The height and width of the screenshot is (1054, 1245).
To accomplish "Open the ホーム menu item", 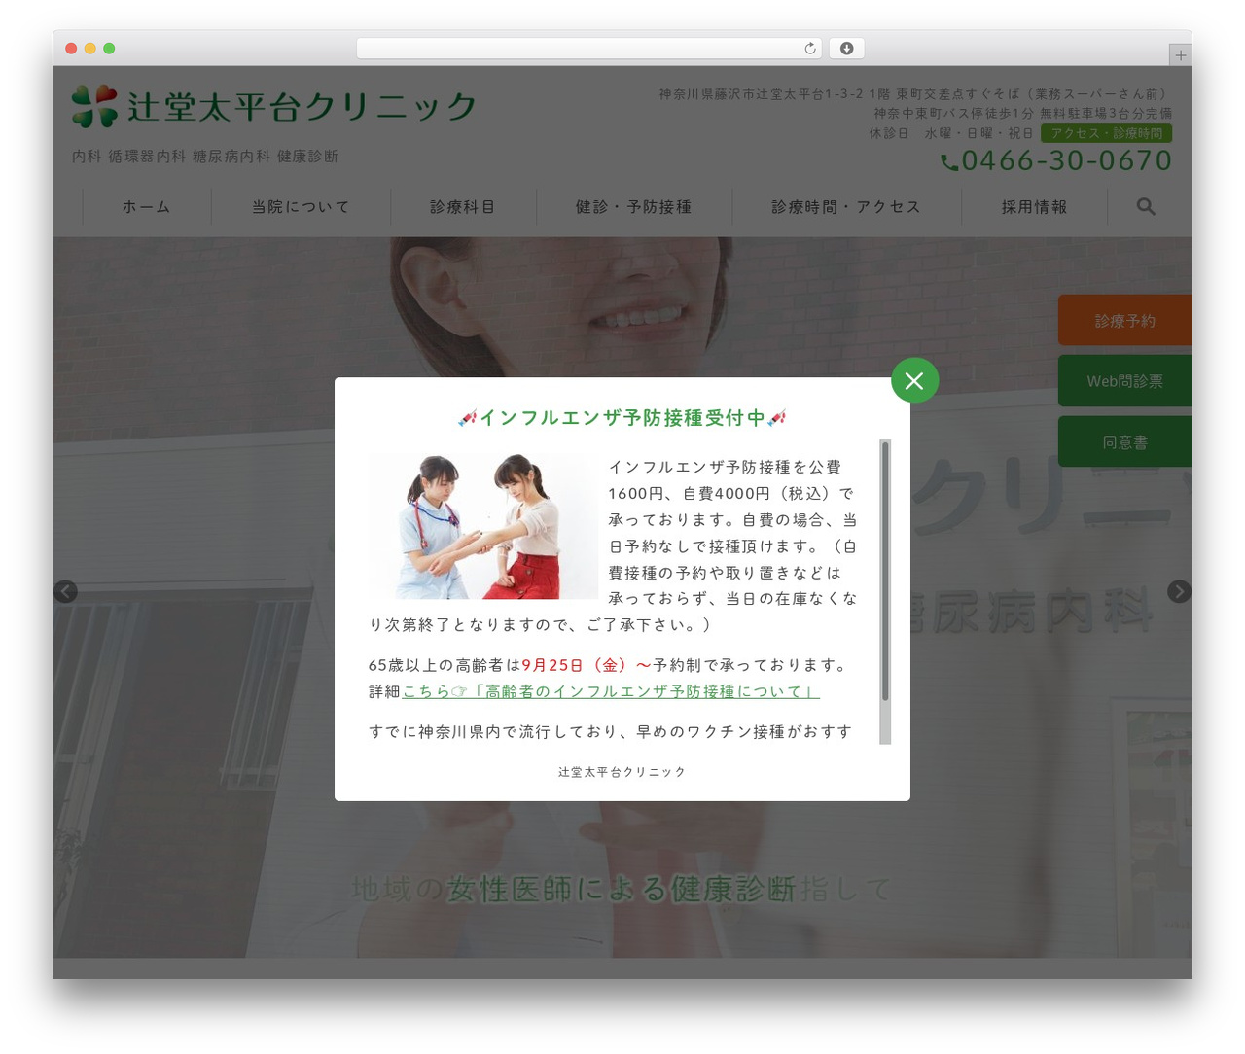I will click(x=146, y=207).
